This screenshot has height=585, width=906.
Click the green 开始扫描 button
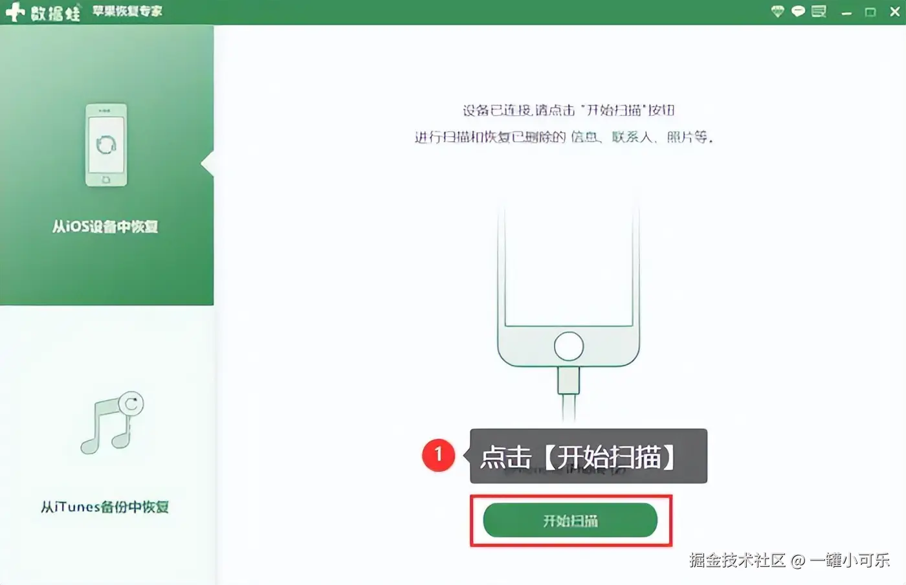click(570, 520)
